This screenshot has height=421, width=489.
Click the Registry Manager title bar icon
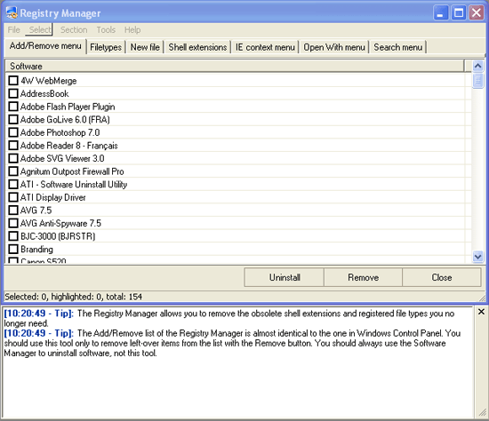tap(12, 13)
